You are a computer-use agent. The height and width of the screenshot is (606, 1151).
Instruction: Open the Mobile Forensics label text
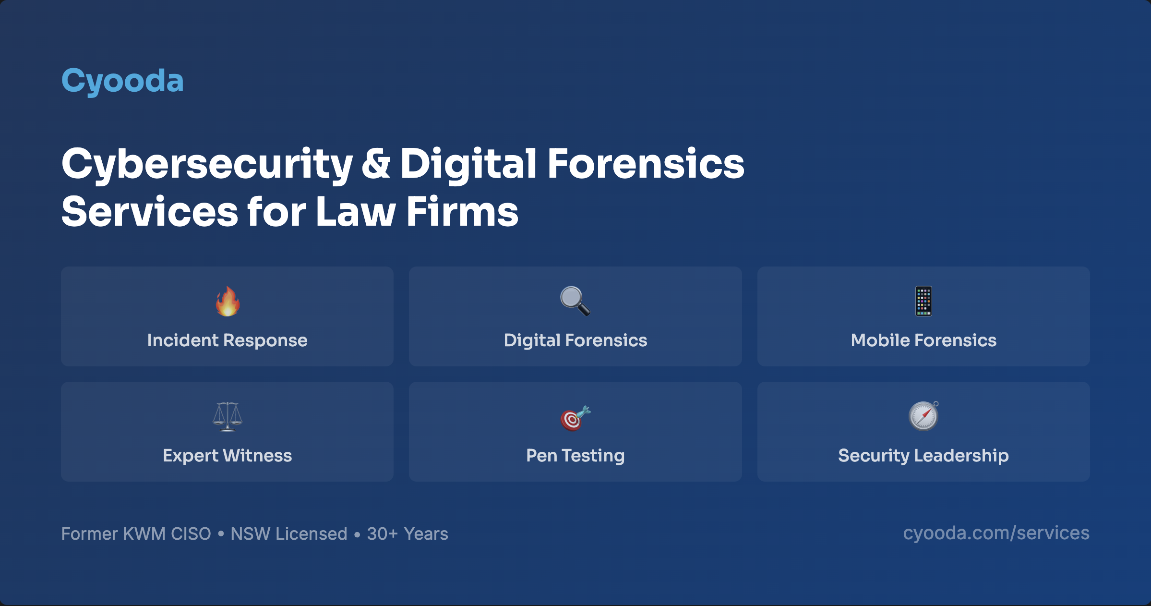pyautogui.click(x=923, y=340)
